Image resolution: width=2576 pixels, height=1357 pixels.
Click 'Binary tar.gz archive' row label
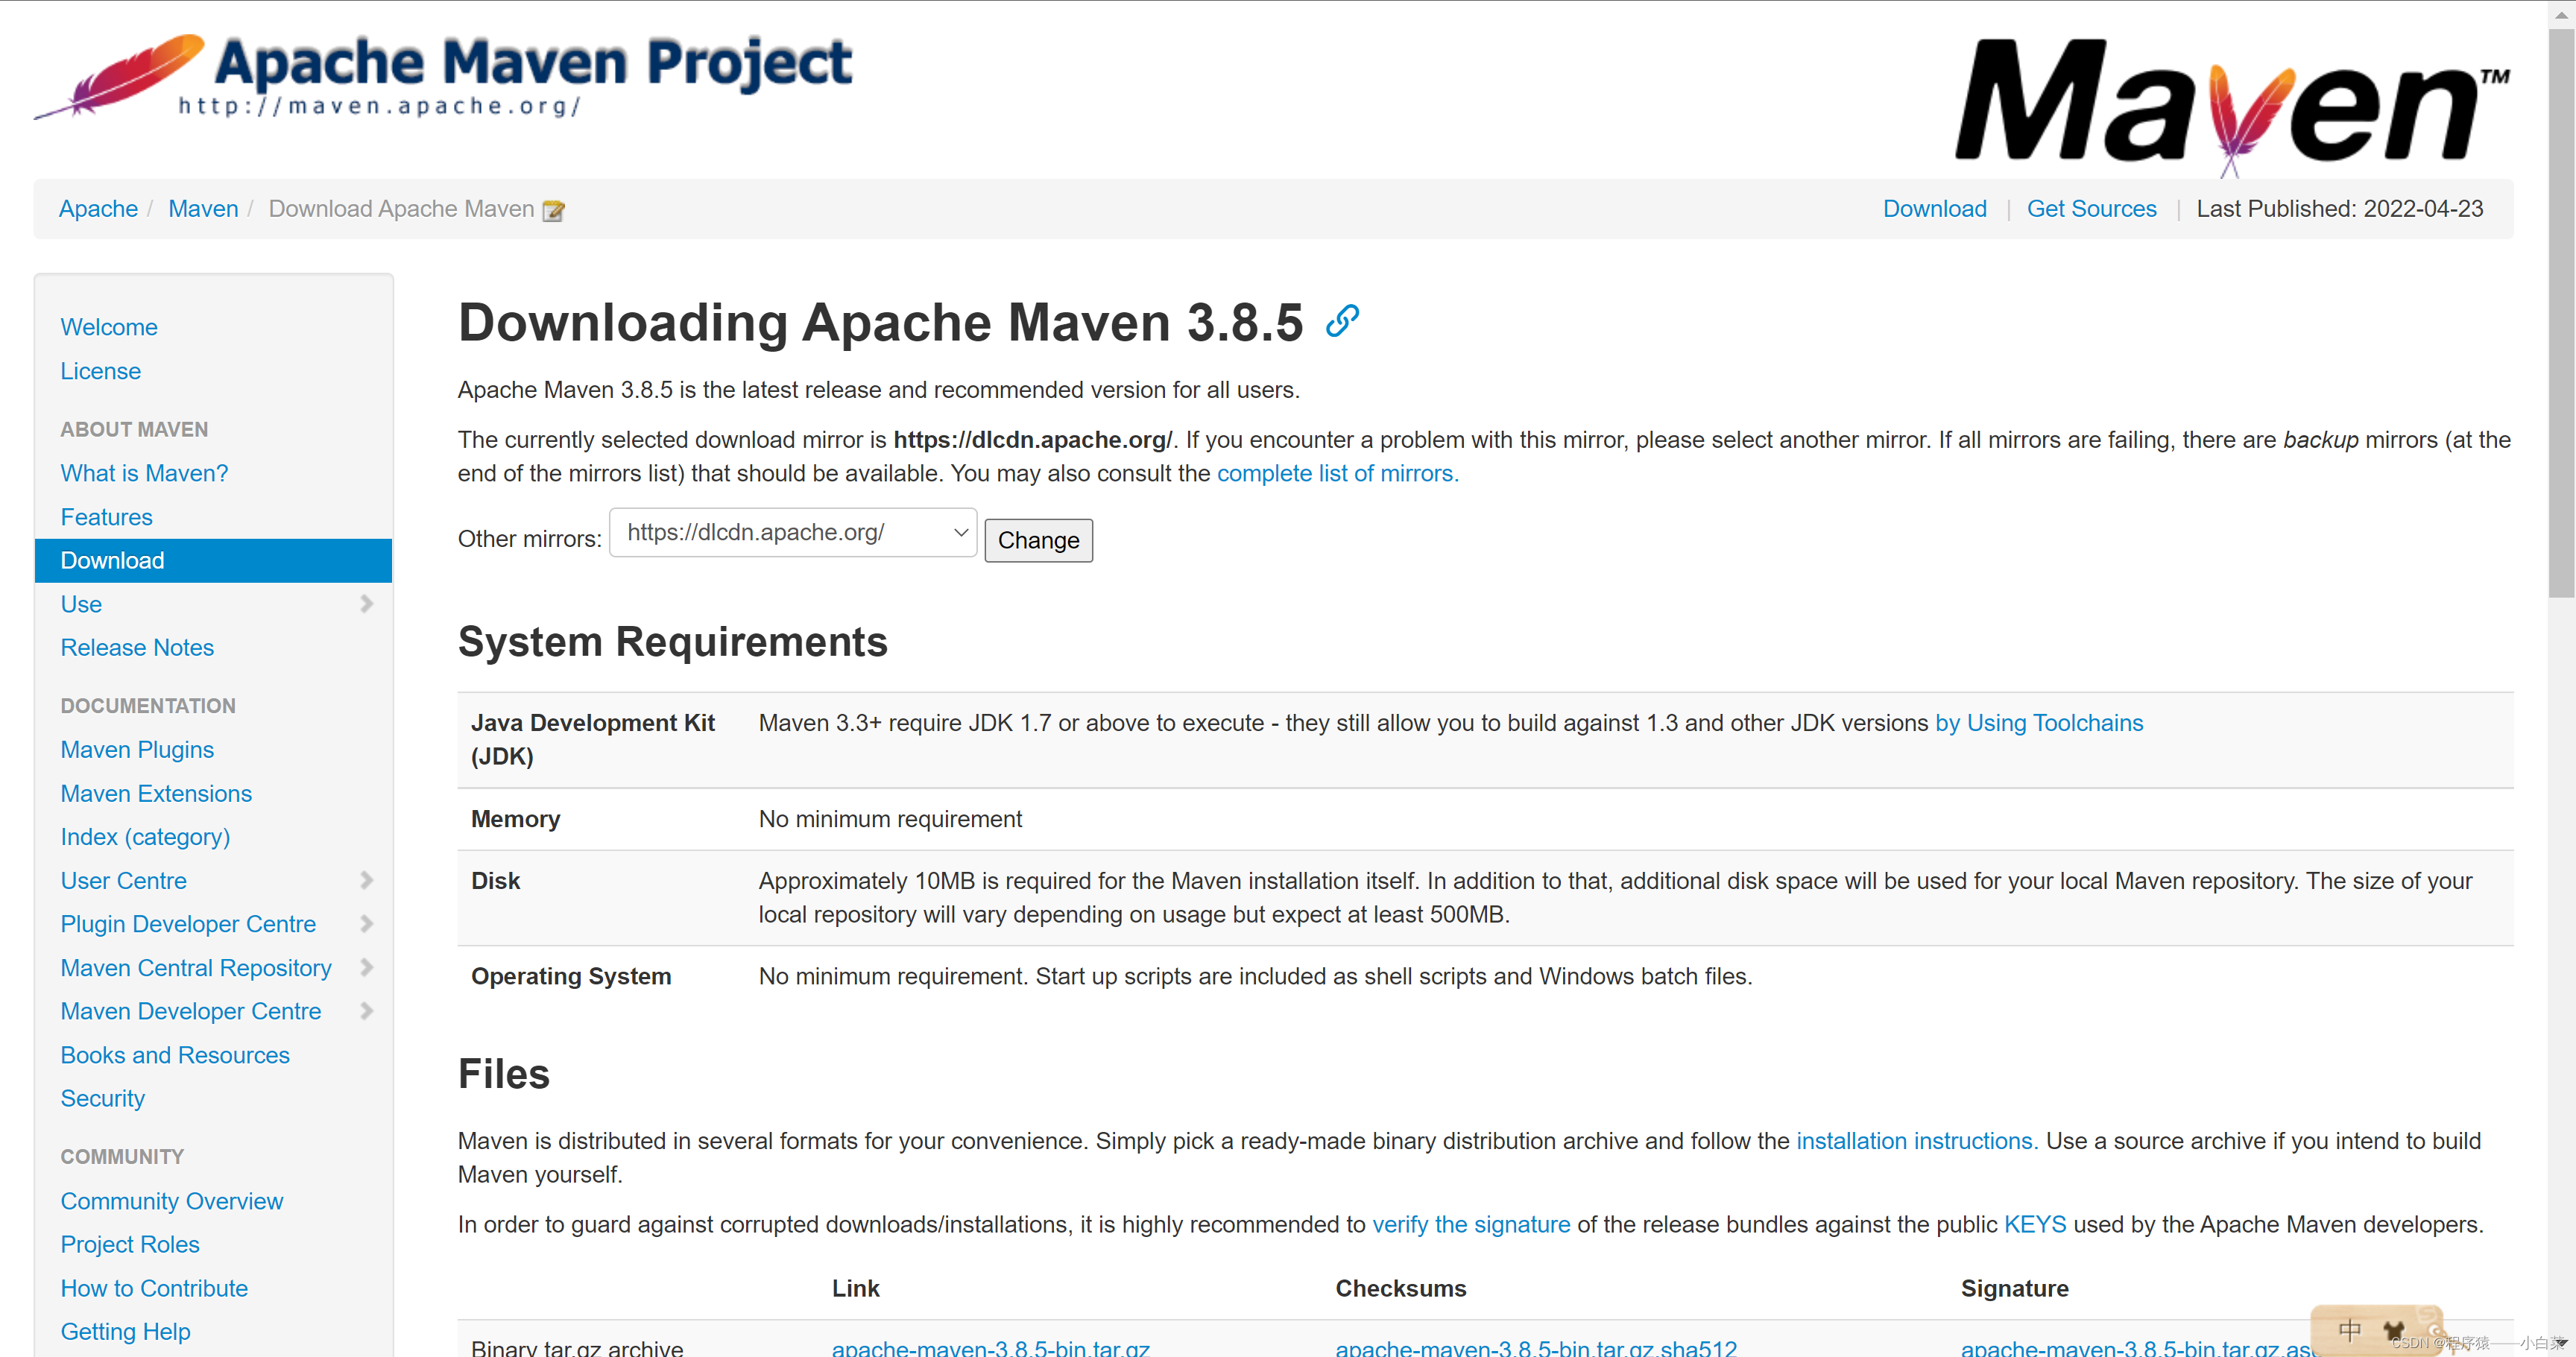[x=577, y=1347]
